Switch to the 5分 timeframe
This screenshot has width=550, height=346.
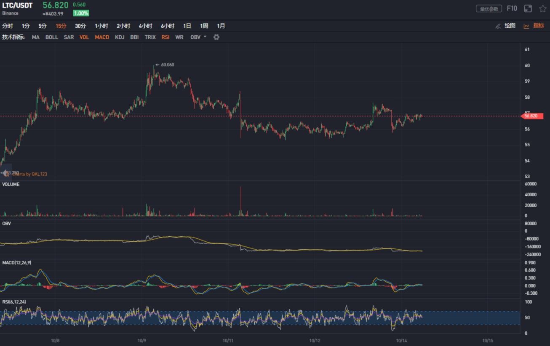43,26
